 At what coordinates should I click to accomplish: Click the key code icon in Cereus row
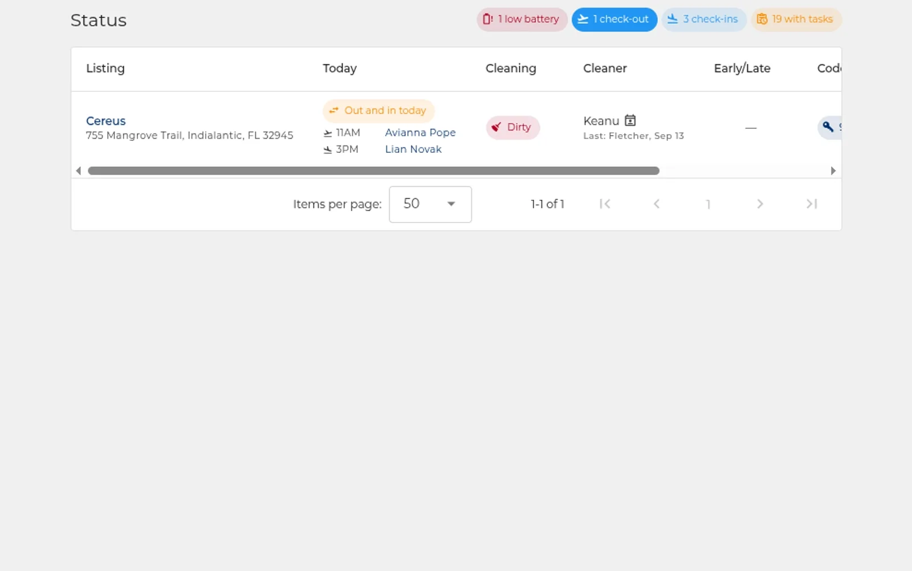[828, 127]
